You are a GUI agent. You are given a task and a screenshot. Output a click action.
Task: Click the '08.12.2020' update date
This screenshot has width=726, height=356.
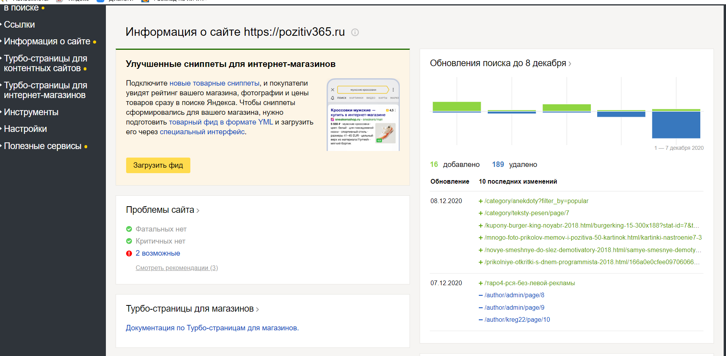tap(446, 201)
